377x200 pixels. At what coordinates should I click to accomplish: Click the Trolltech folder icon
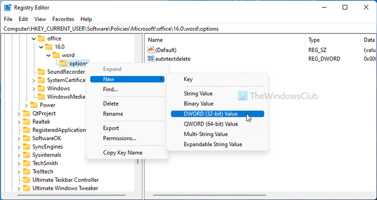[x=26, y=171]
